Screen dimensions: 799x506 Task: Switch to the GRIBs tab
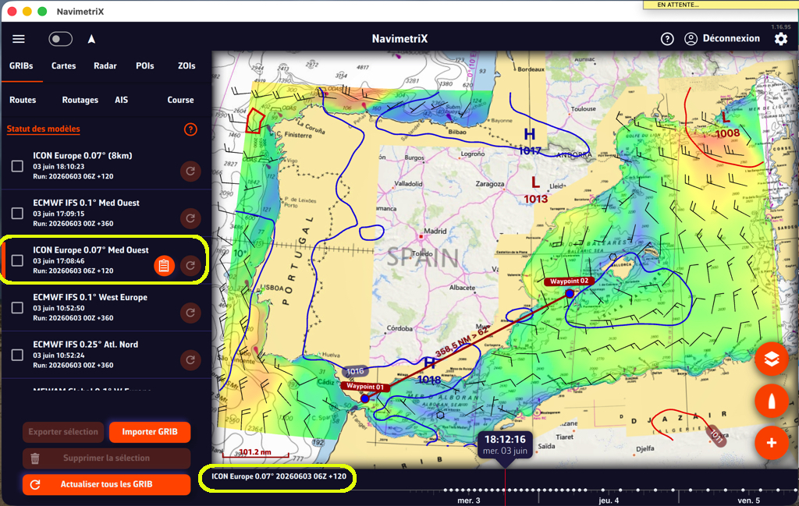21,65
